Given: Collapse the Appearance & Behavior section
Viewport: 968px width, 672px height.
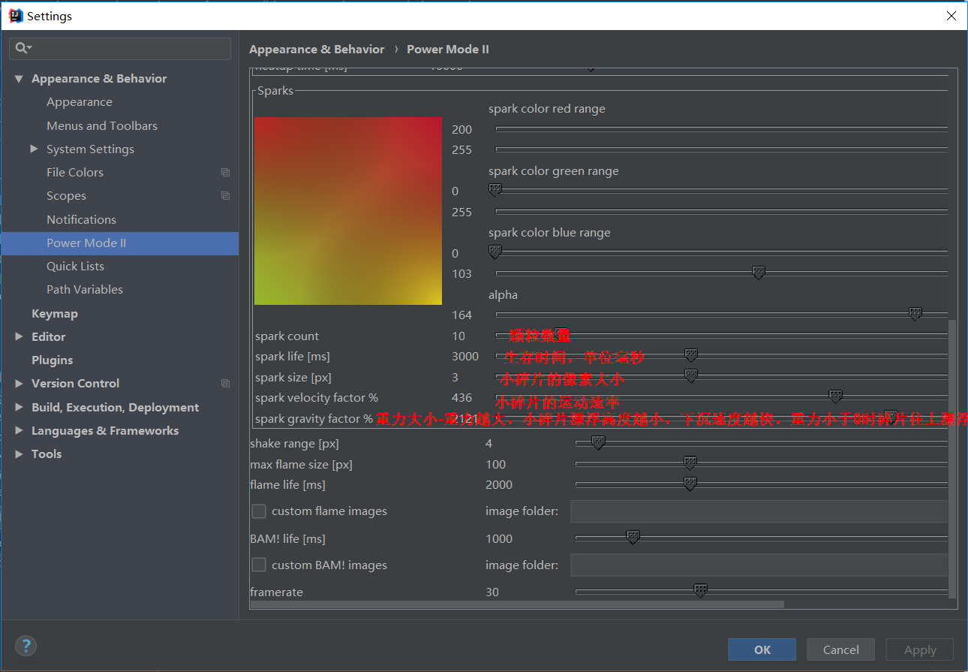Looking at the screenshot, I should click(x=18, y=78).
